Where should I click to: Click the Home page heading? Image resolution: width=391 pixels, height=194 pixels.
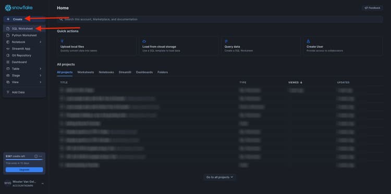63,8
